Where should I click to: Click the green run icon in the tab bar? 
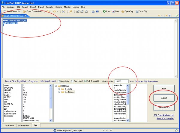(x=177, y=16)
